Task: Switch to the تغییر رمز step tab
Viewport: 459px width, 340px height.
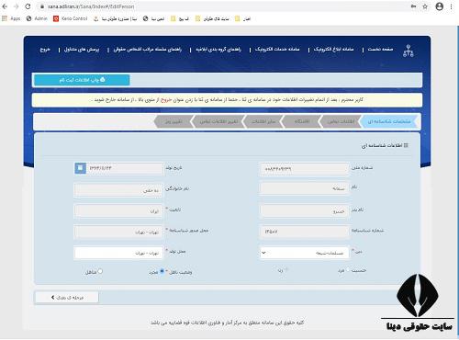Action: 174,121
